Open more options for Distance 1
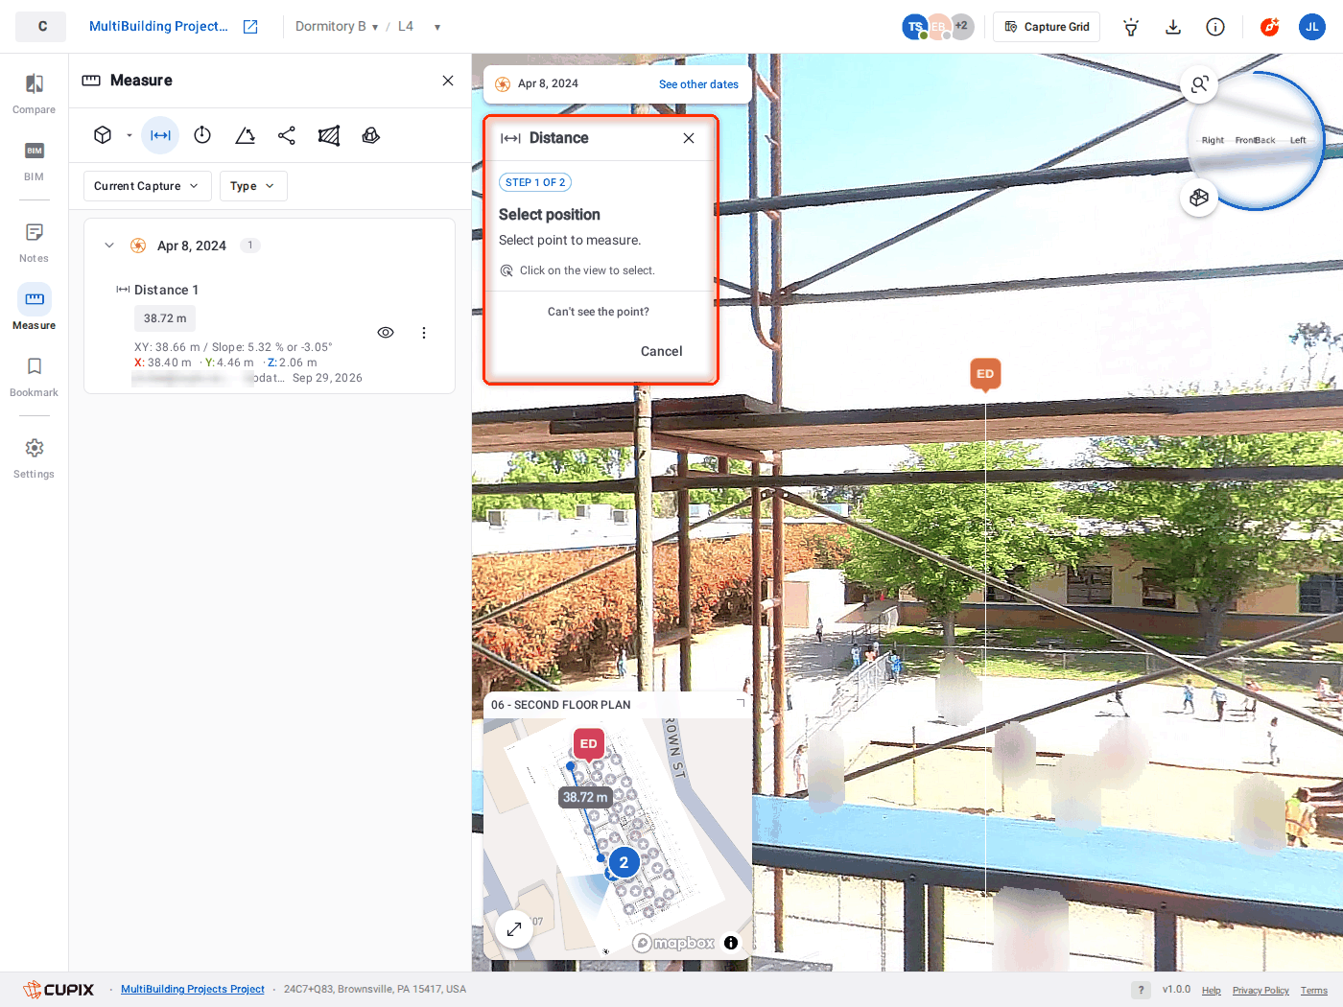 tap(424, 333)
